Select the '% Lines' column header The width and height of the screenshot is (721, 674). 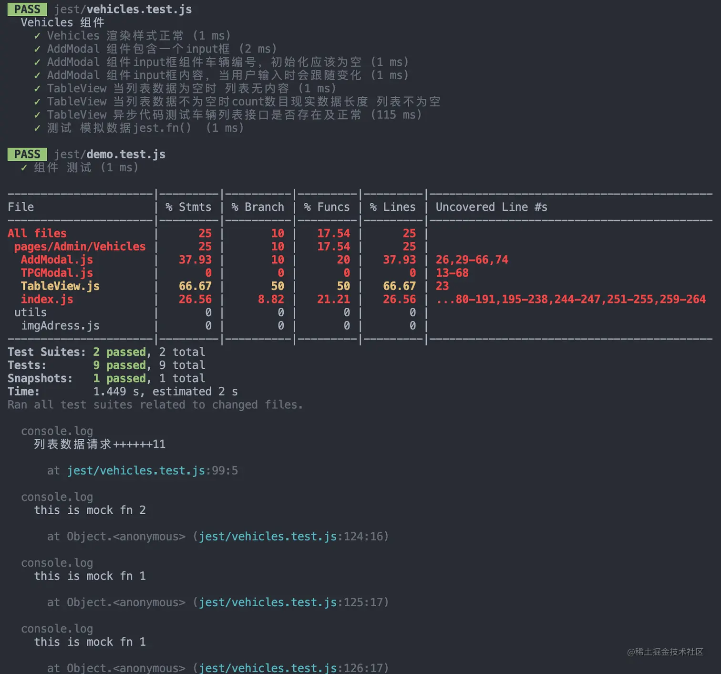point(392,207)
